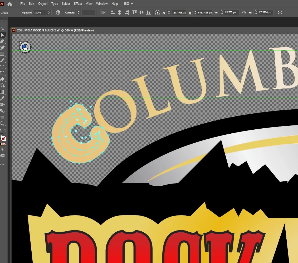Adjust X position stepper arrows
The height and width of the screenshot is (263, 298).
pos(169,13)
